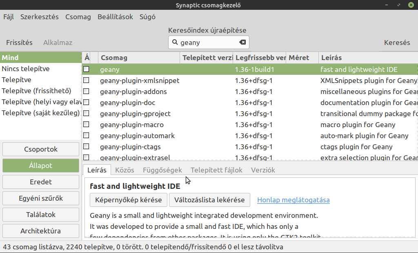Tick the checkbox for geany-plugin-addons
Screen dimensions: 418x253
86,91
